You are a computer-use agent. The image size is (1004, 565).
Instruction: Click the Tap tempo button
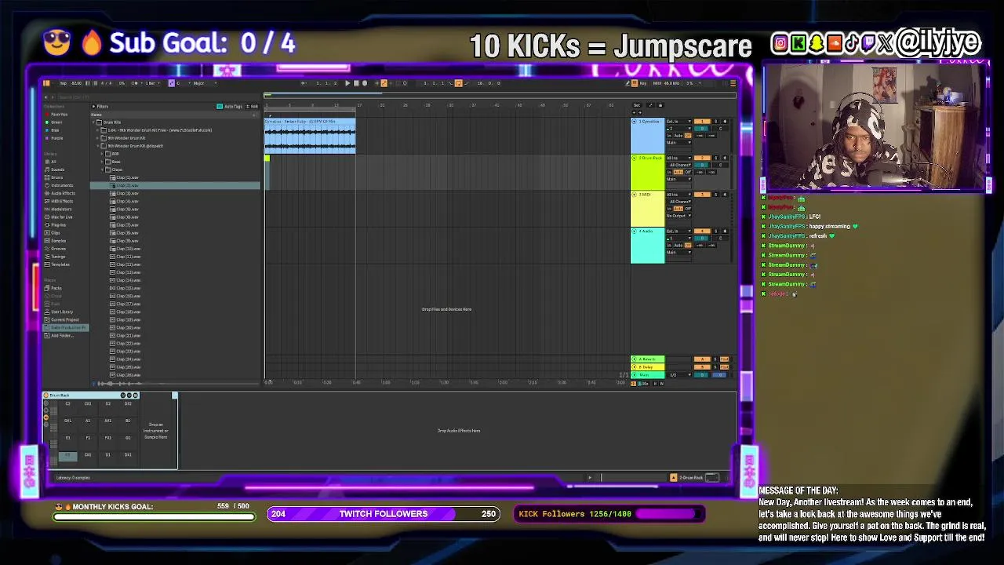click(x=64, y=83)
